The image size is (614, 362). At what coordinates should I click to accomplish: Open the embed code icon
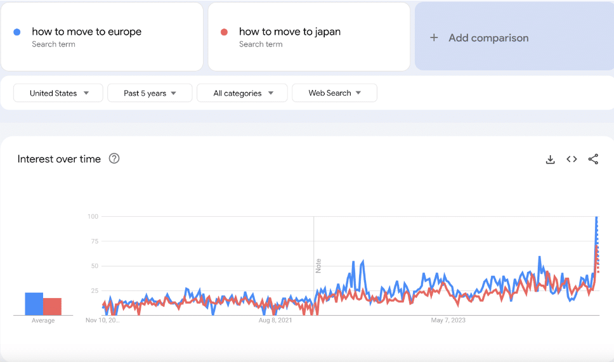coord(572,159)
